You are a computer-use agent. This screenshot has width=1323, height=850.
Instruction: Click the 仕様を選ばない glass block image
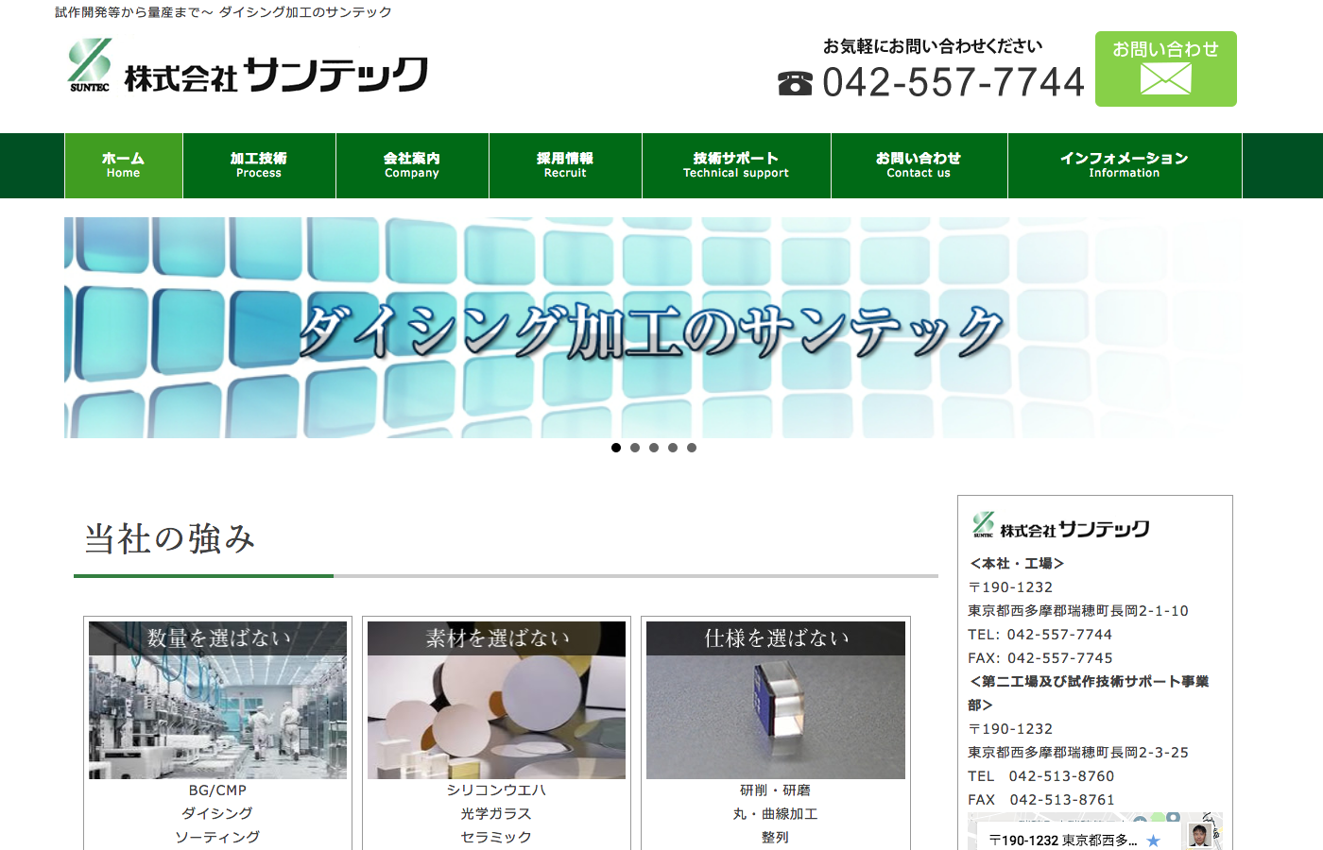click(775, 700)
